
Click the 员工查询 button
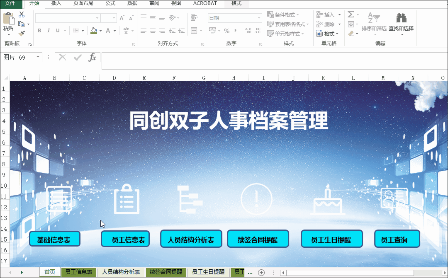[397, 239]
